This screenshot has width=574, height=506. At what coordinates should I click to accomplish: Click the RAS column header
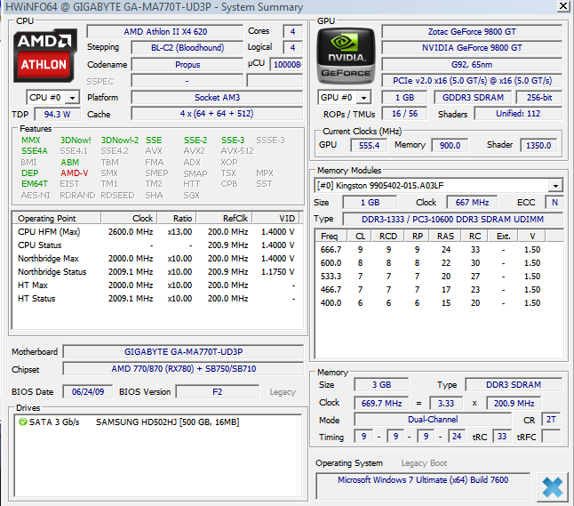pos(445,237)
